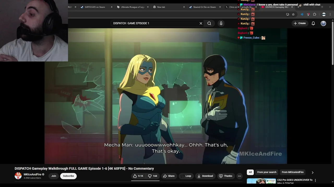The width and height of the screenshot is (334, 187).
Task: Like the video with thumbs up
Action: click(138, 176)
